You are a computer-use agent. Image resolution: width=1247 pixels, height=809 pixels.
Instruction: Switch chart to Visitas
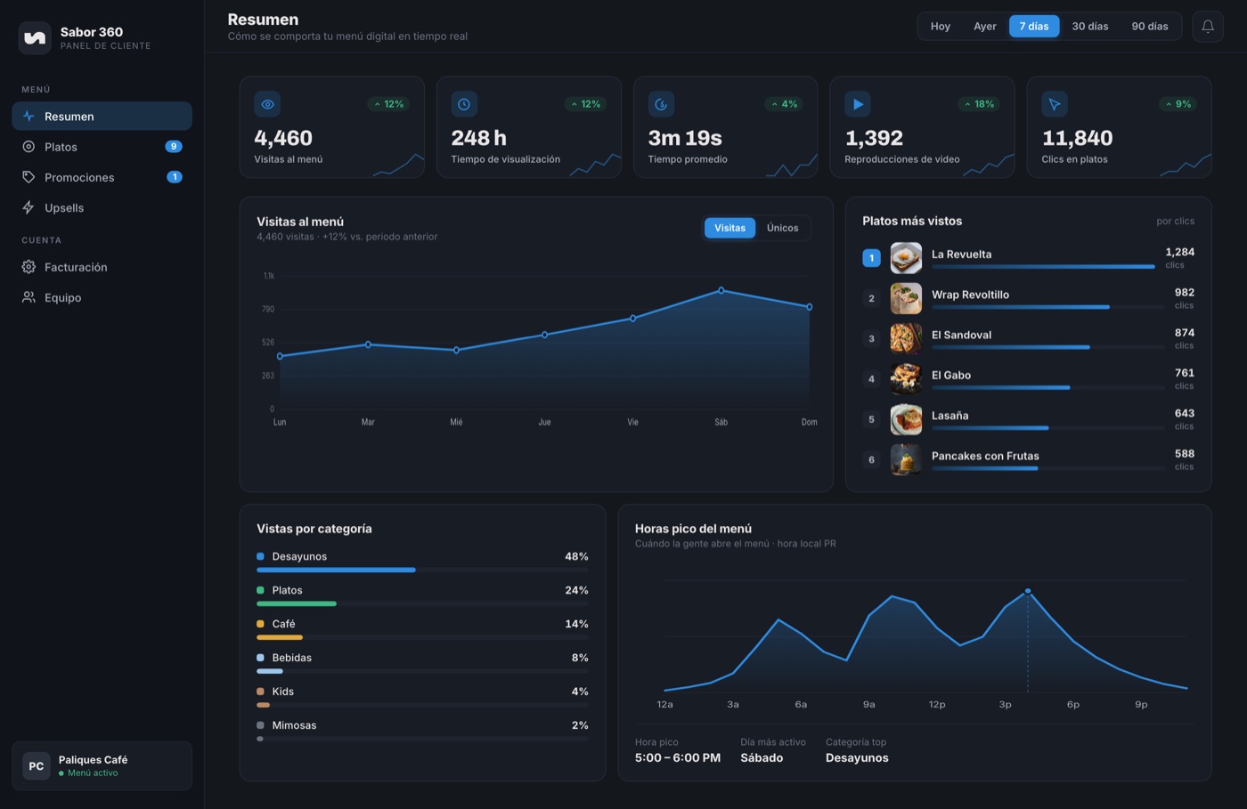point(729,228)
